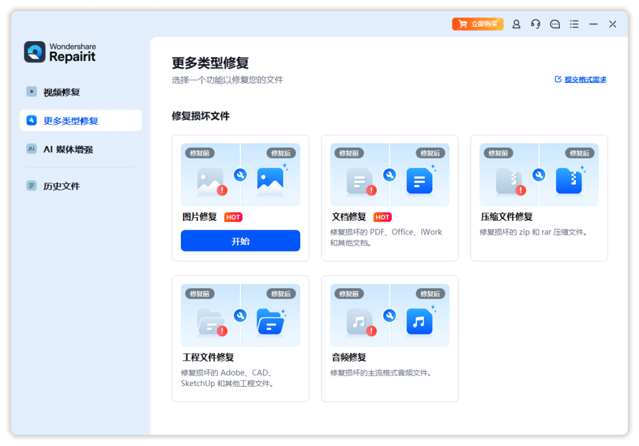Click the 视频修复 play icon
Screen dimensions: 639x446
[x=31, y=92]
